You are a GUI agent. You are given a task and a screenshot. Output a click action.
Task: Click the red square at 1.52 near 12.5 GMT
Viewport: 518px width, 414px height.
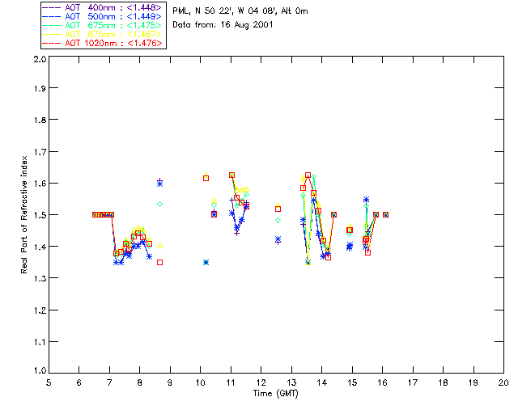click(278, 209)
